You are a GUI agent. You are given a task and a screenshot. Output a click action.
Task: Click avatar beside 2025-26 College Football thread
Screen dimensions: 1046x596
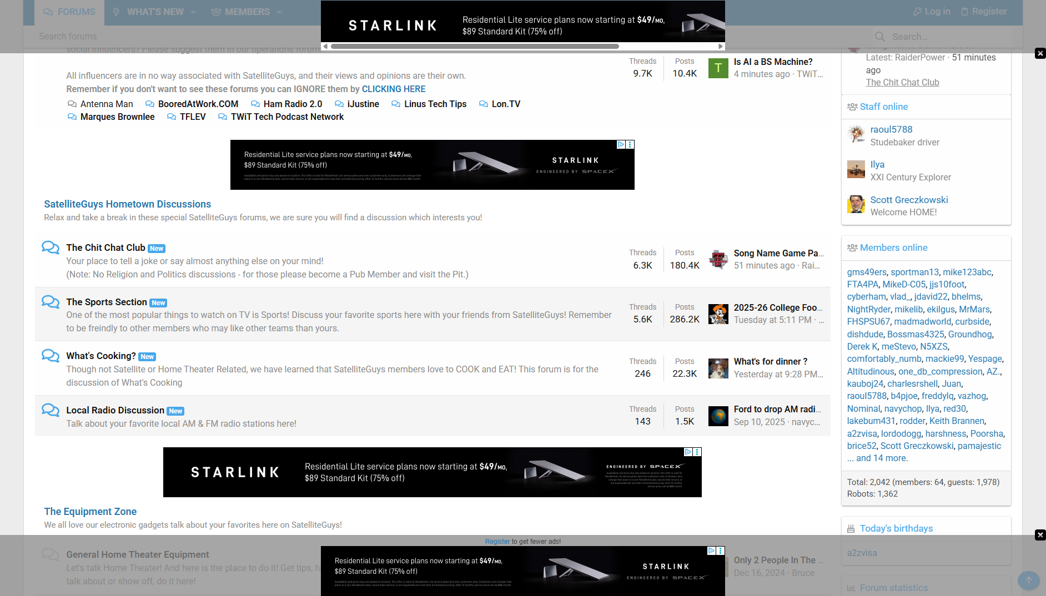click(x=718, y=314)
